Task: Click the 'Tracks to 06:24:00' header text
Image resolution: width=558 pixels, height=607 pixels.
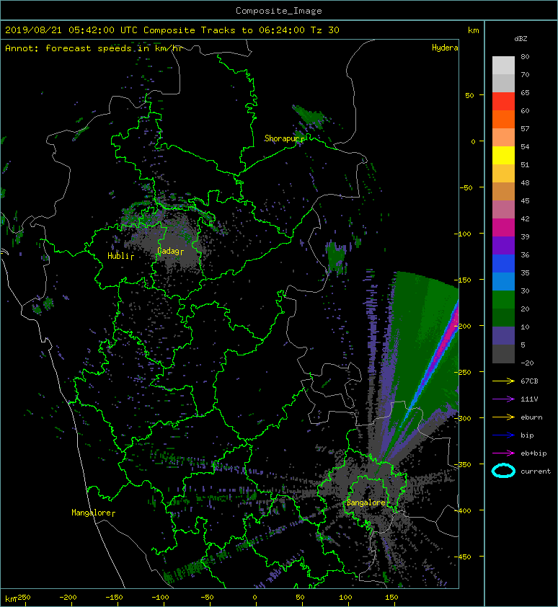Action: point(252,30)
